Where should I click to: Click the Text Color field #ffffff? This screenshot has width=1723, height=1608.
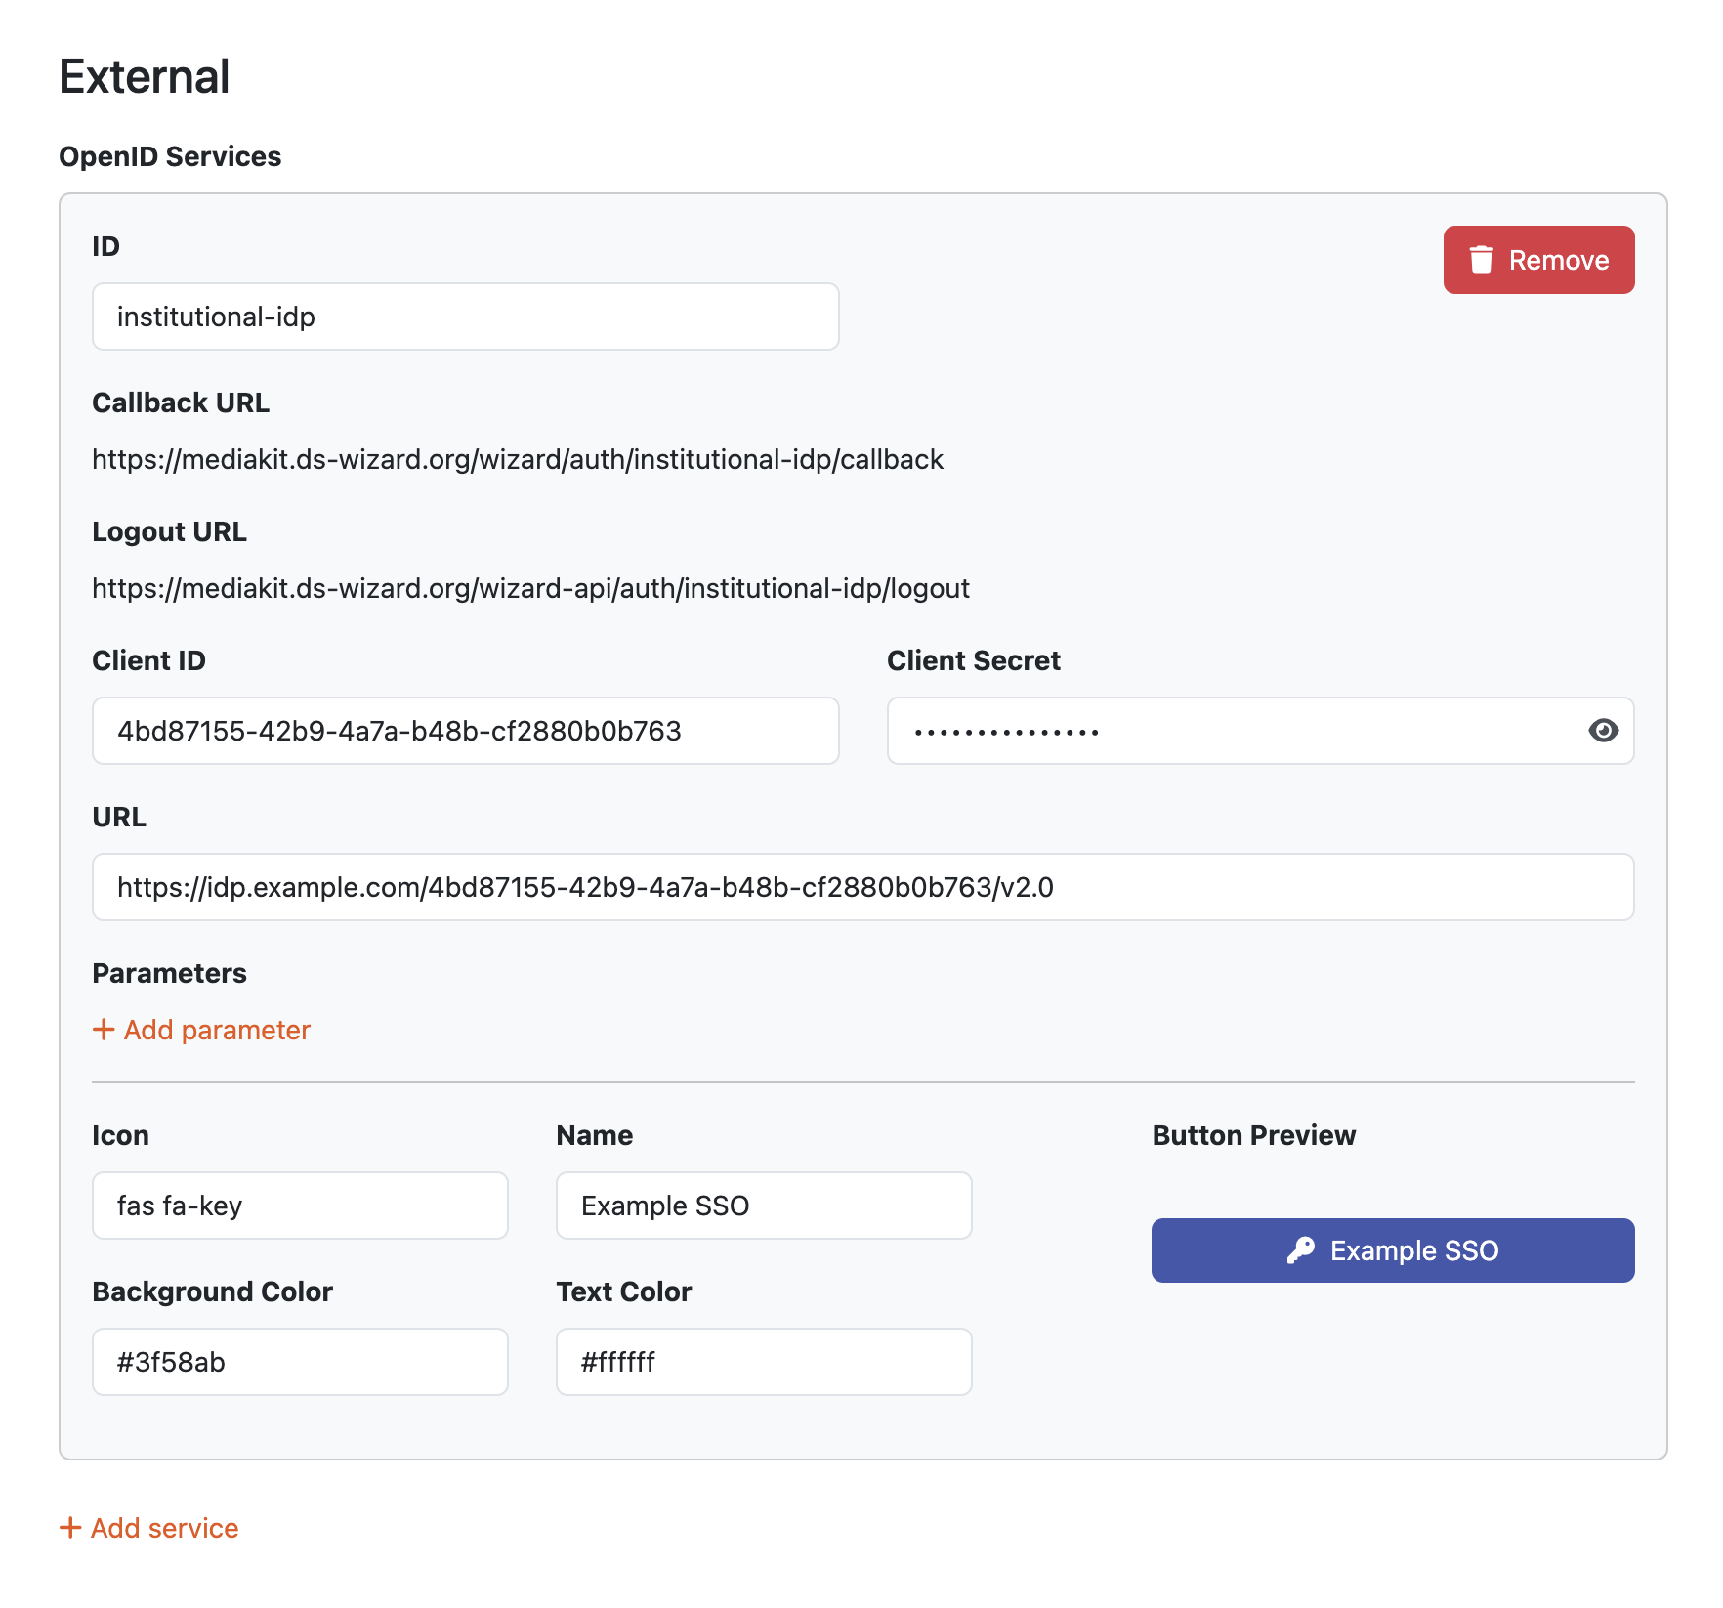[764, 1362]
